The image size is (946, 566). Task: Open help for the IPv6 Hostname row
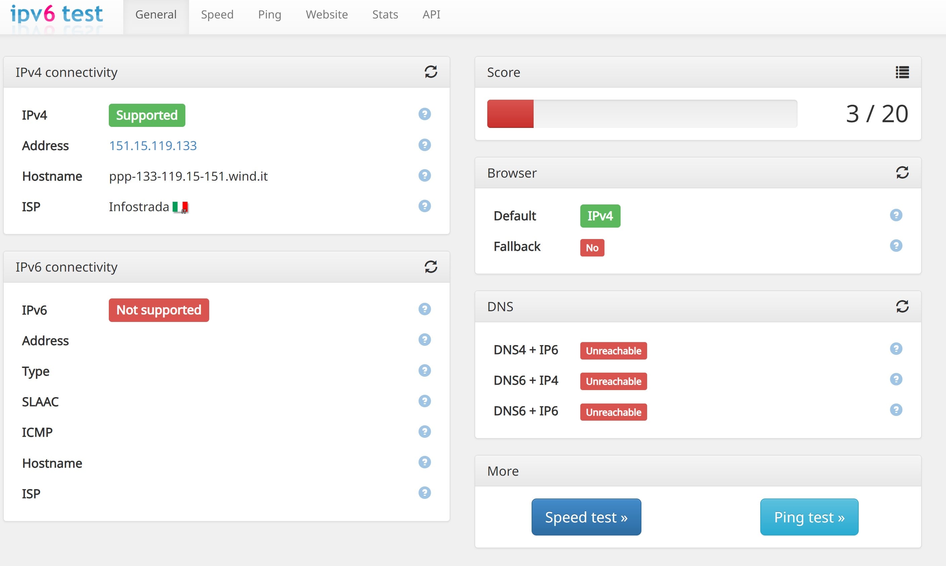pyautogui.click(x=424, y=462)
